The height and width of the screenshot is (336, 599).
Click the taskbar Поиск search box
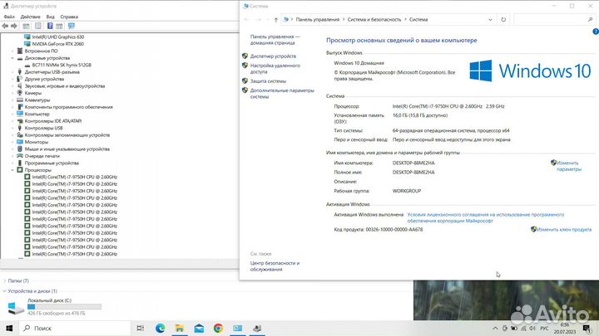click(75, 328)
